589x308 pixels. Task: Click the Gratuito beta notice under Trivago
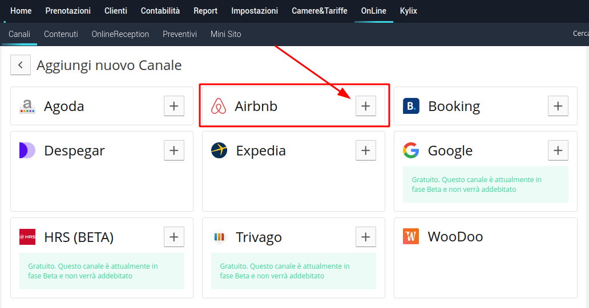[294, 272]
